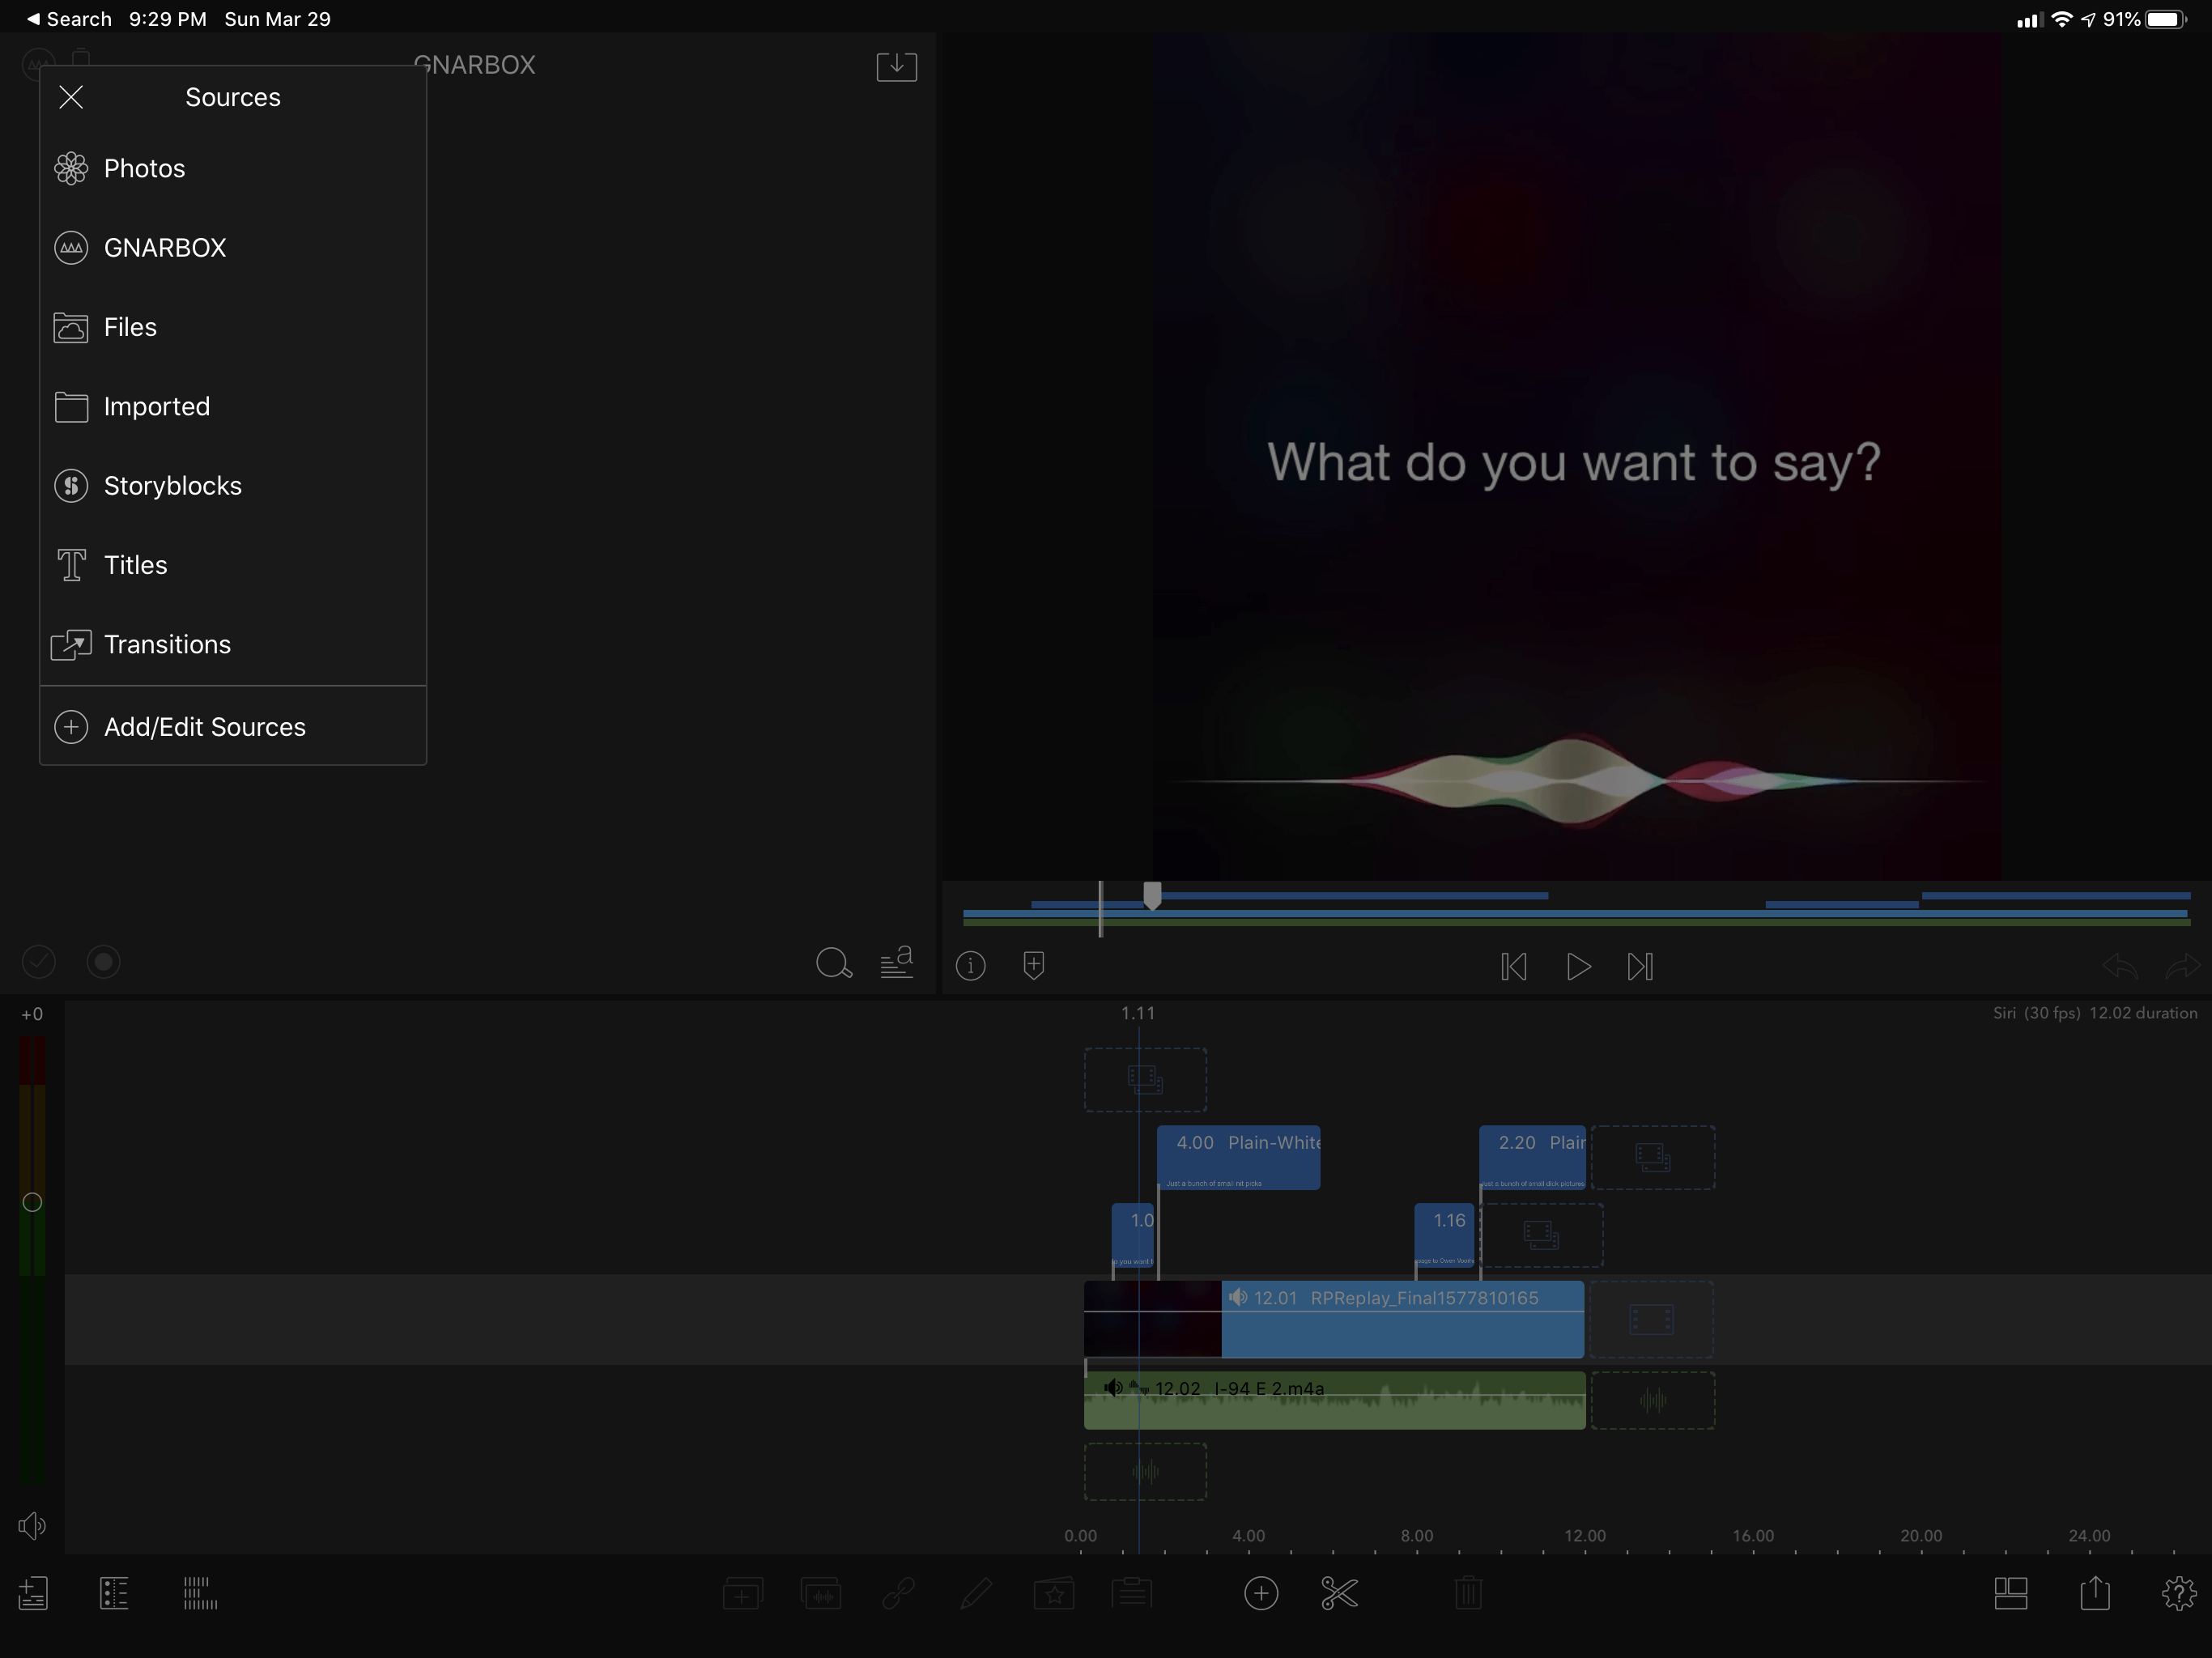This screenshot has height=1658, width=2212.
Task: Click the share/export icon
Action: (2095, 1592)
